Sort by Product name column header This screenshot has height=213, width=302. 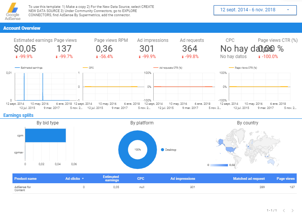click(x=25, y=179)
